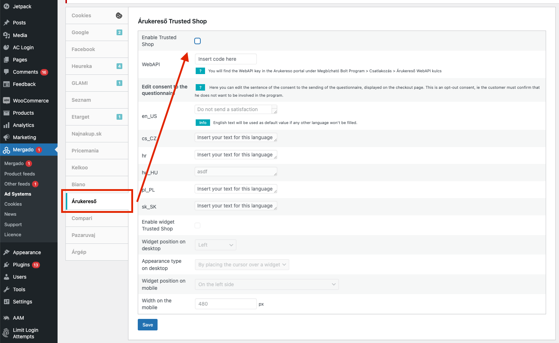The width and height of the screenshot is (559, 343).
Task: Click the Edit consent question mark badge
Action: pos(200,87)
